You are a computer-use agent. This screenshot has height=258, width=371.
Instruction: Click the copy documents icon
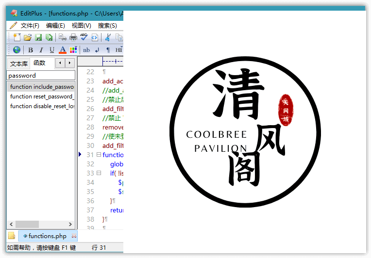pyautogui.click(x=119, y=37)
